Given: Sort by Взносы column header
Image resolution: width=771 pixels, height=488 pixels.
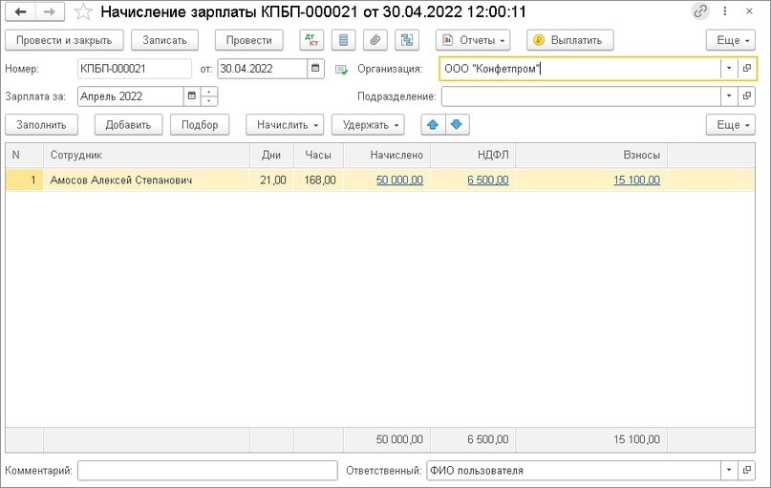Looking at the screenshot, I should click(x=591, y=155).
